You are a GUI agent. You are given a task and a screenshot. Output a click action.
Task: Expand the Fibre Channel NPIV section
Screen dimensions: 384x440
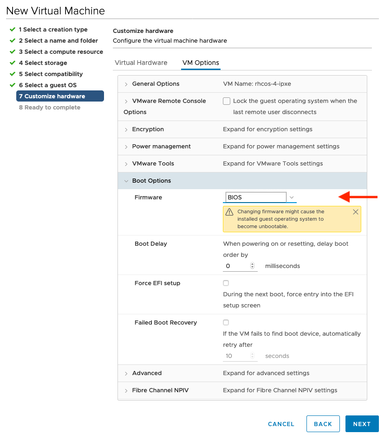[x=126, y=390]
